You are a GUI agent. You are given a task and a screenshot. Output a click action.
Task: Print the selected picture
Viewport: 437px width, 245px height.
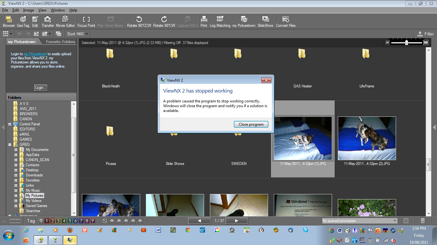tap(204, 21)
